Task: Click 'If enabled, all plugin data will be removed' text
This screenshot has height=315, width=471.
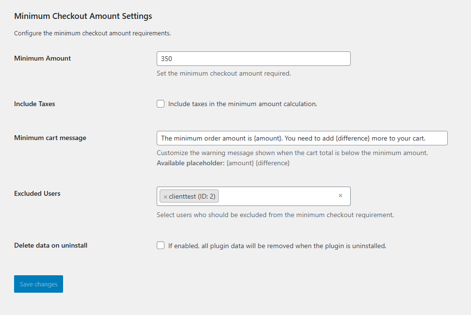Action: tap(277, 246)
